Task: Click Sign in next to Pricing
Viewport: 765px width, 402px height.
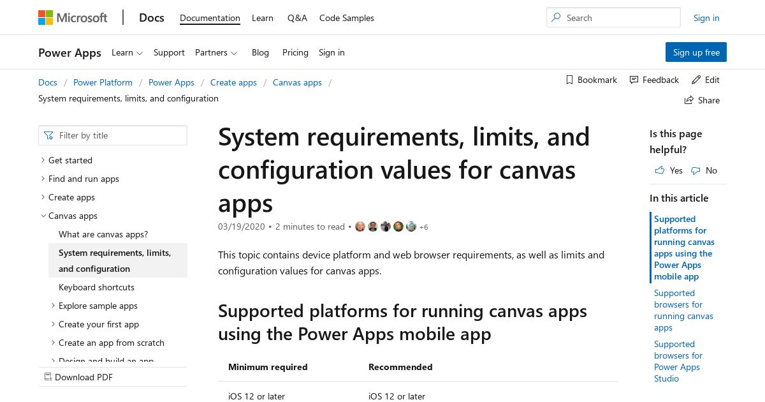Action: [331, 52]
